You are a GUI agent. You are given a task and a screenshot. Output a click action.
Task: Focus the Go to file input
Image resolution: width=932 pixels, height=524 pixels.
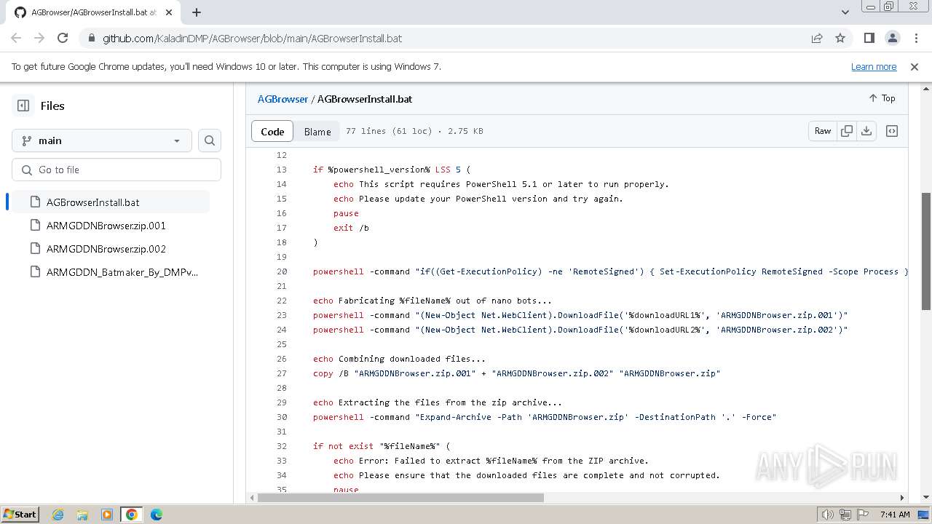click(116, 170)
